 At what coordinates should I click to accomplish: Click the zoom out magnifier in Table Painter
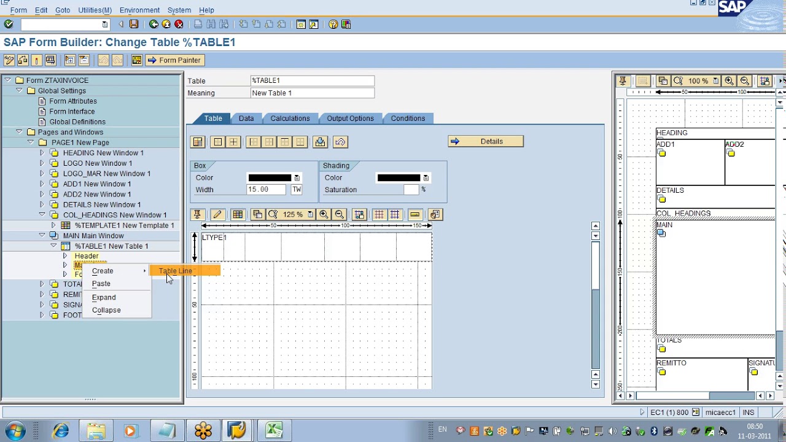click(x=339, y=214)
